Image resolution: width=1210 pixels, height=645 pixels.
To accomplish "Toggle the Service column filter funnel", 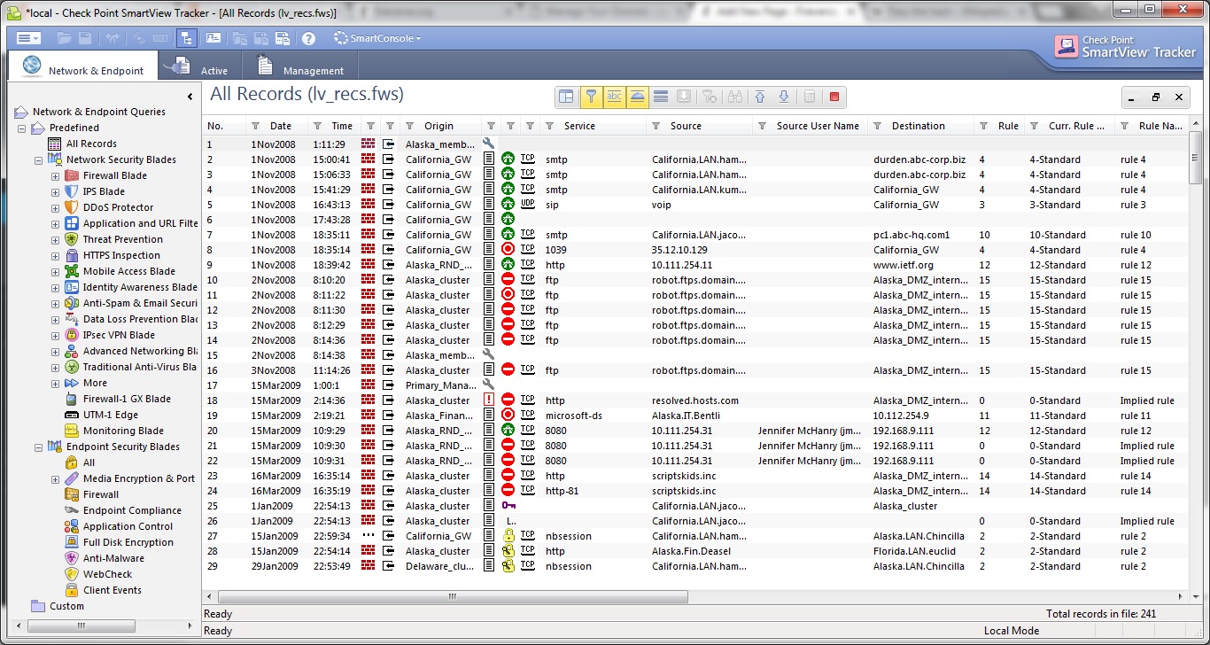I will coord(549,125).
